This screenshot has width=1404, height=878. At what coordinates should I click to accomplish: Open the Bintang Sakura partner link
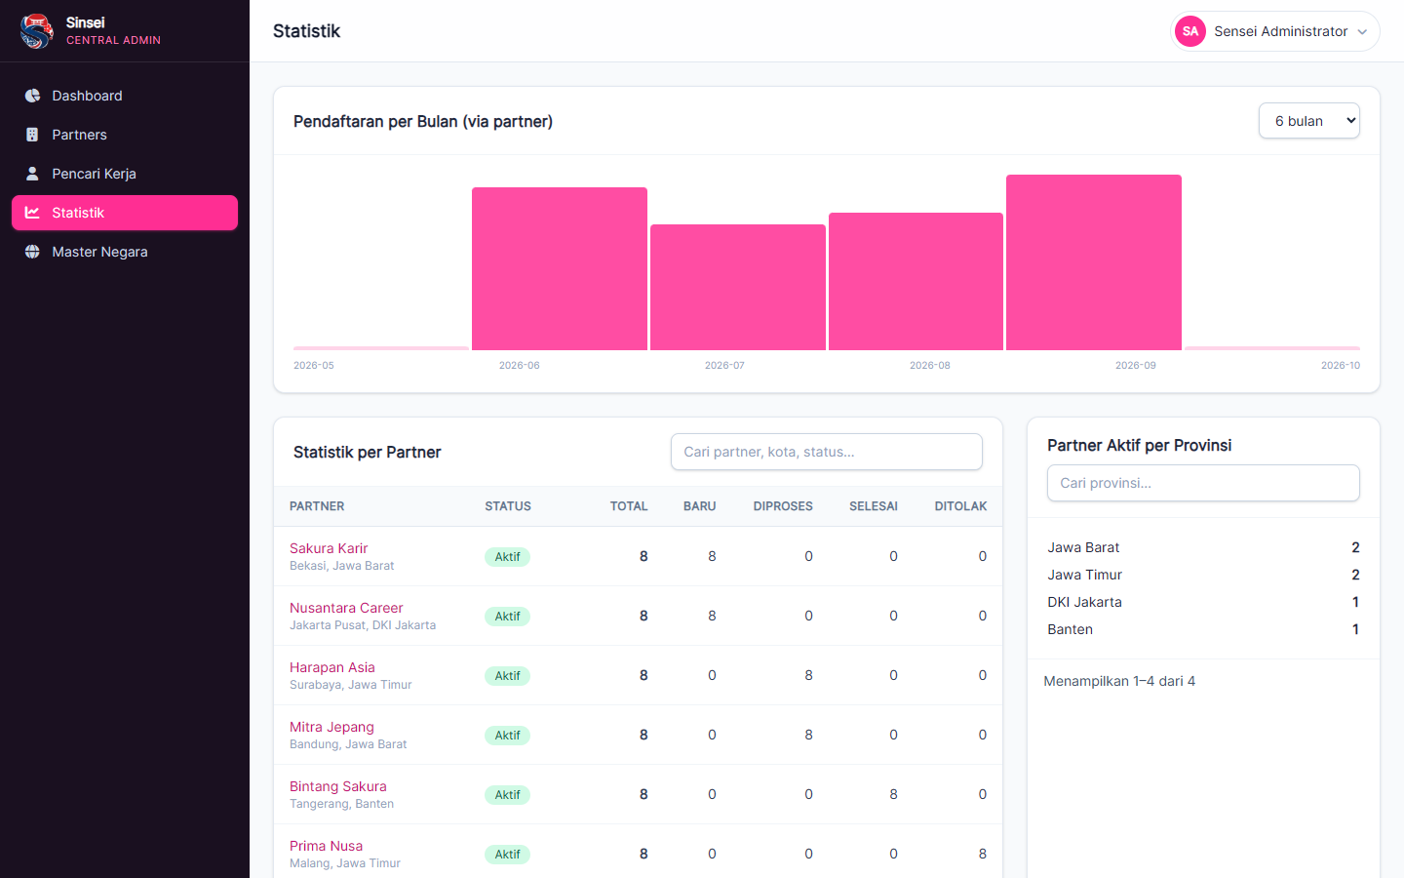tap(338, 786)
